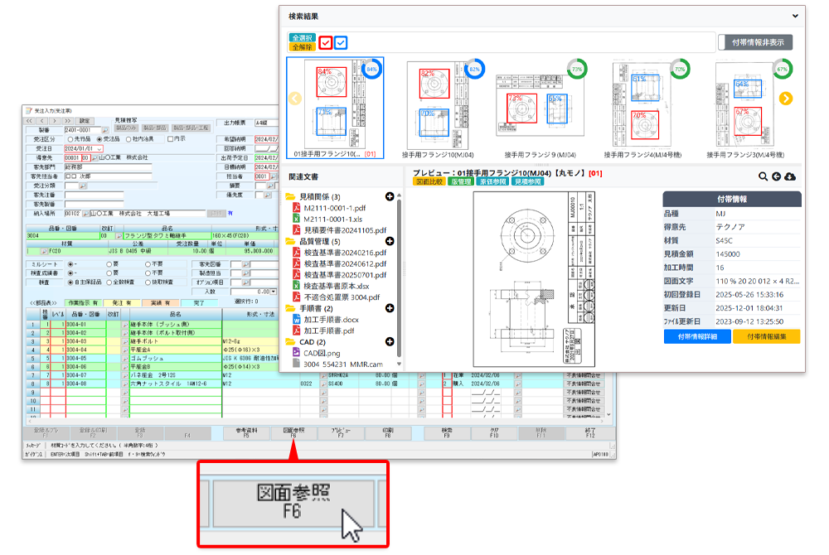
Task: Add a document to 品質管理 folder with plus icon
Action: (x=390, y=241)
